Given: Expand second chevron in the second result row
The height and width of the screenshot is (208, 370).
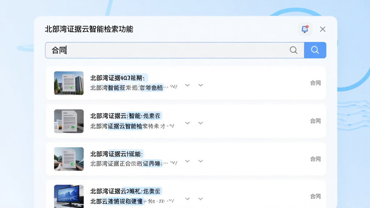Looking at the screenshot, I should (201, 123).
